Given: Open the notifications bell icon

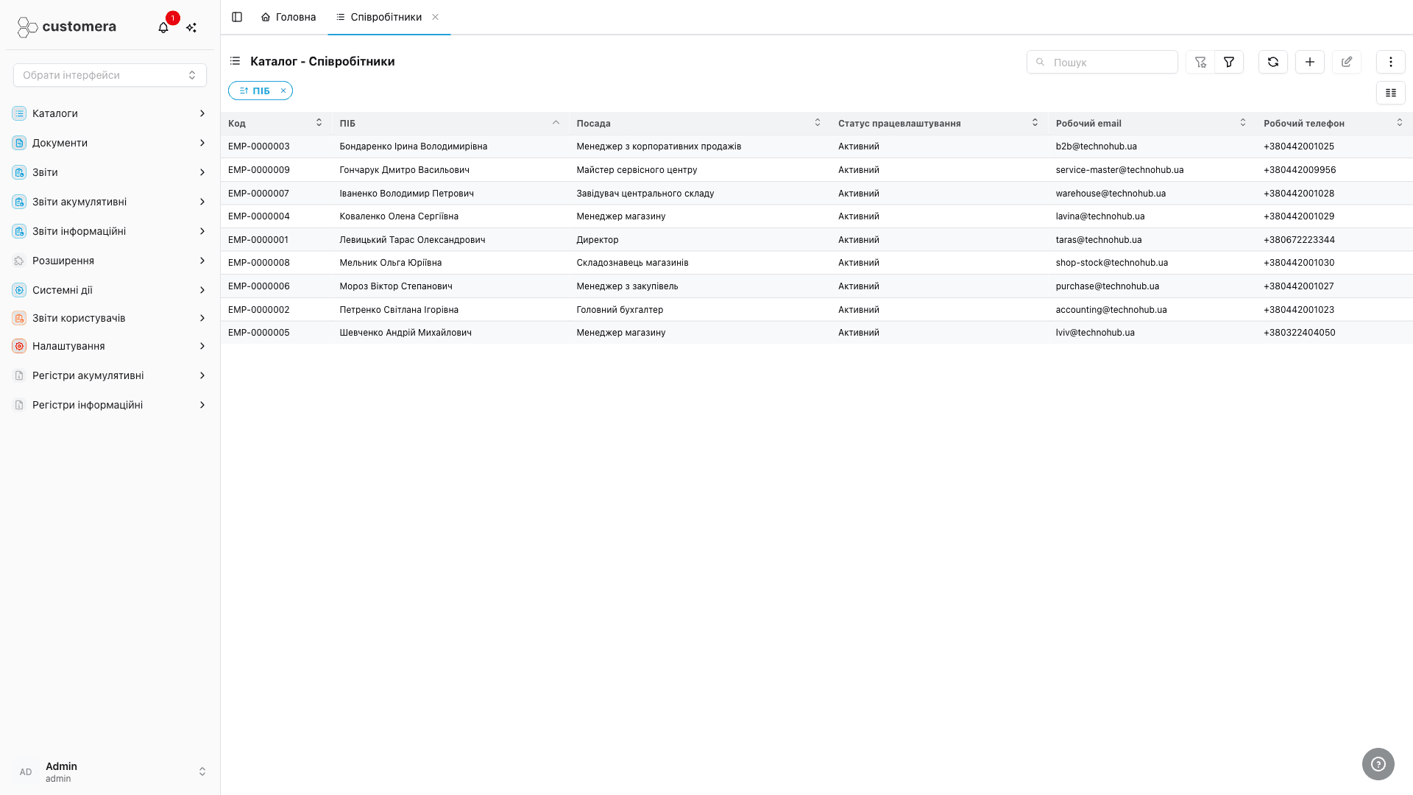Looking at the screenshot, I should (163, 27).
